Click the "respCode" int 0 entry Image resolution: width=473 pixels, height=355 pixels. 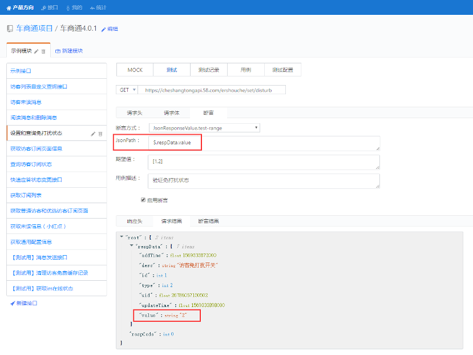[151, 334]
